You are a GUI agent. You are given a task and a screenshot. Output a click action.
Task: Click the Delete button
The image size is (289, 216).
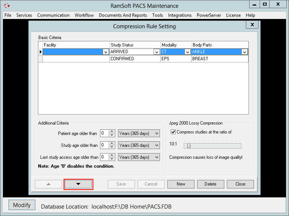(211, 184)
